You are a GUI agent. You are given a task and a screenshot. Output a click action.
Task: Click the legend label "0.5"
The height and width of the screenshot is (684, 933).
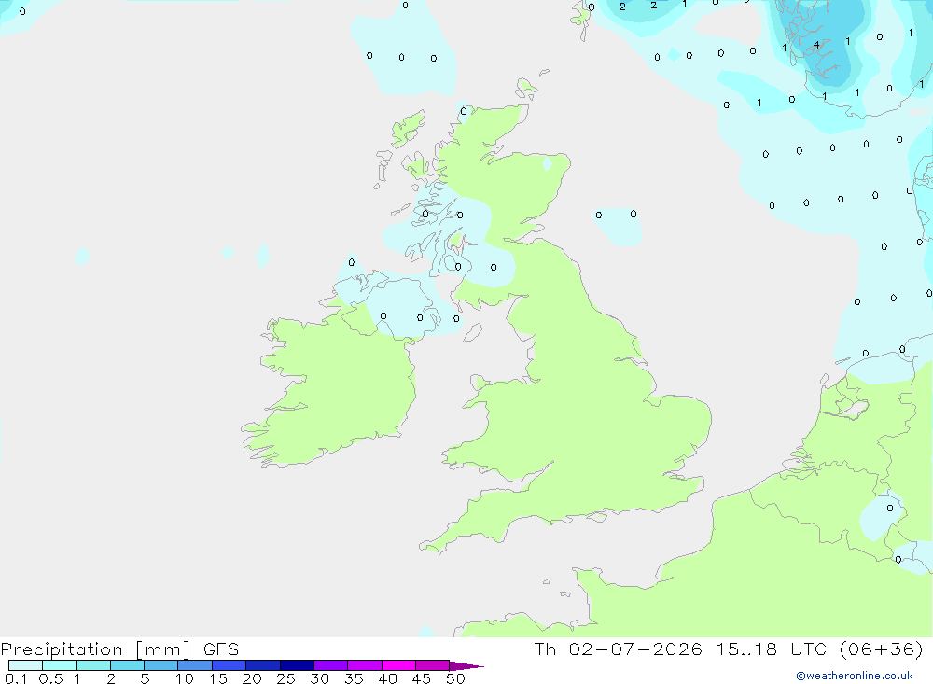coord(50,678)
